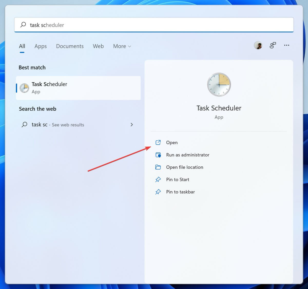Open 'task sc' See web results
The image size is (308, 289).
pos(78,125)
